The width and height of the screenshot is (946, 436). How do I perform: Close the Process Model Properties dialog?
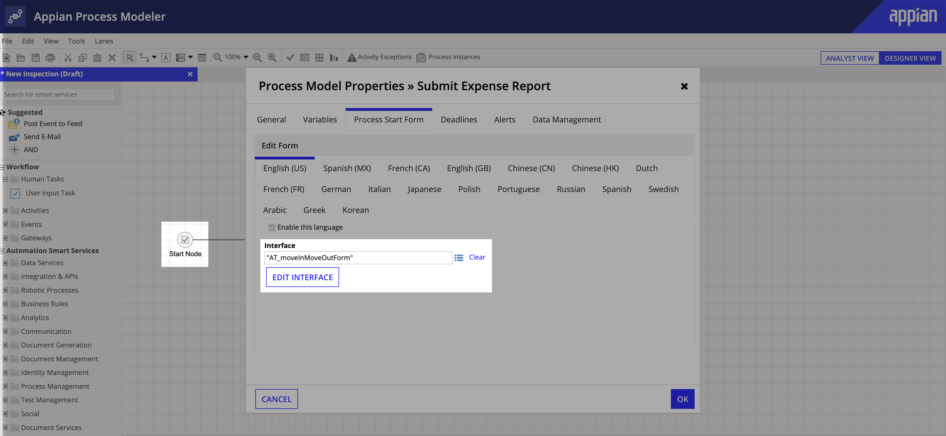684,87
